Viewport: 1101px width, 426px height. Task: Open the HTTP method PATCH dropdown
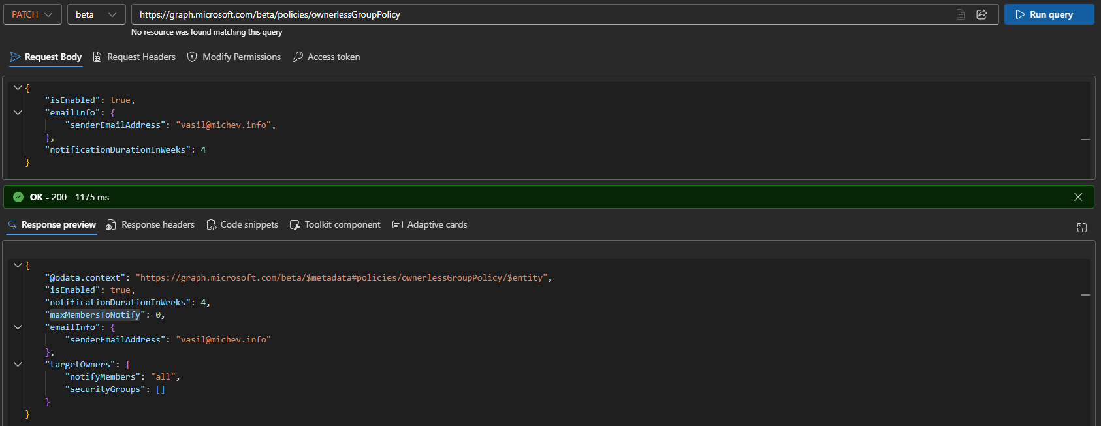(x=32, y=14)
